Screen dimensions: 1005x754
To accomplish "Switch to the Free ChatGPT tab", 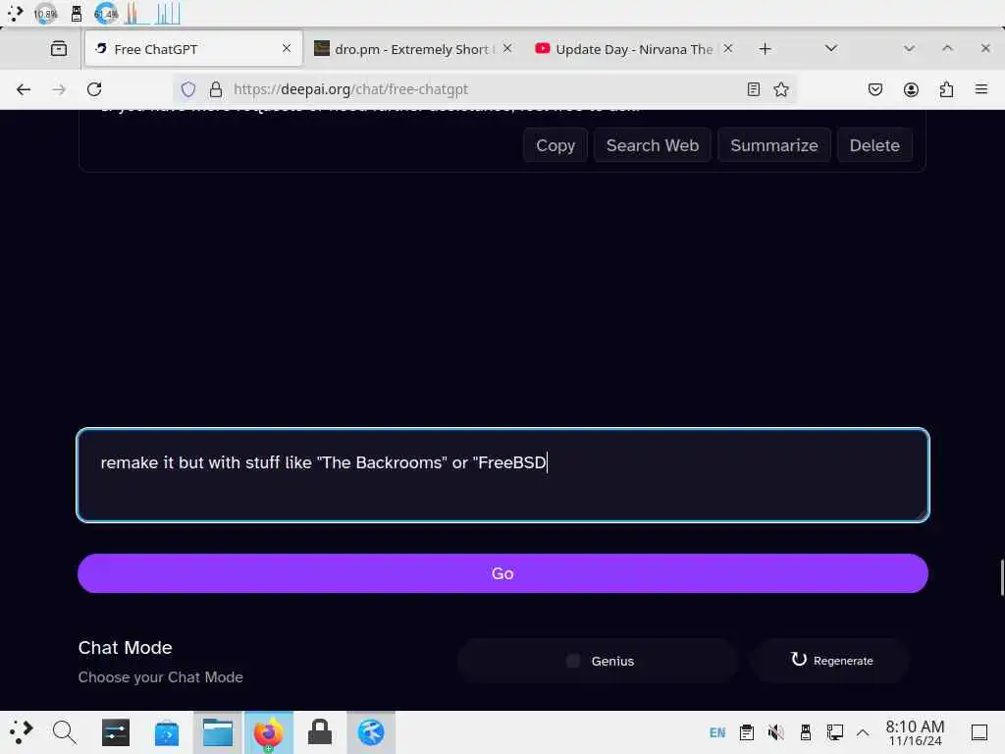I will [193, 49].
